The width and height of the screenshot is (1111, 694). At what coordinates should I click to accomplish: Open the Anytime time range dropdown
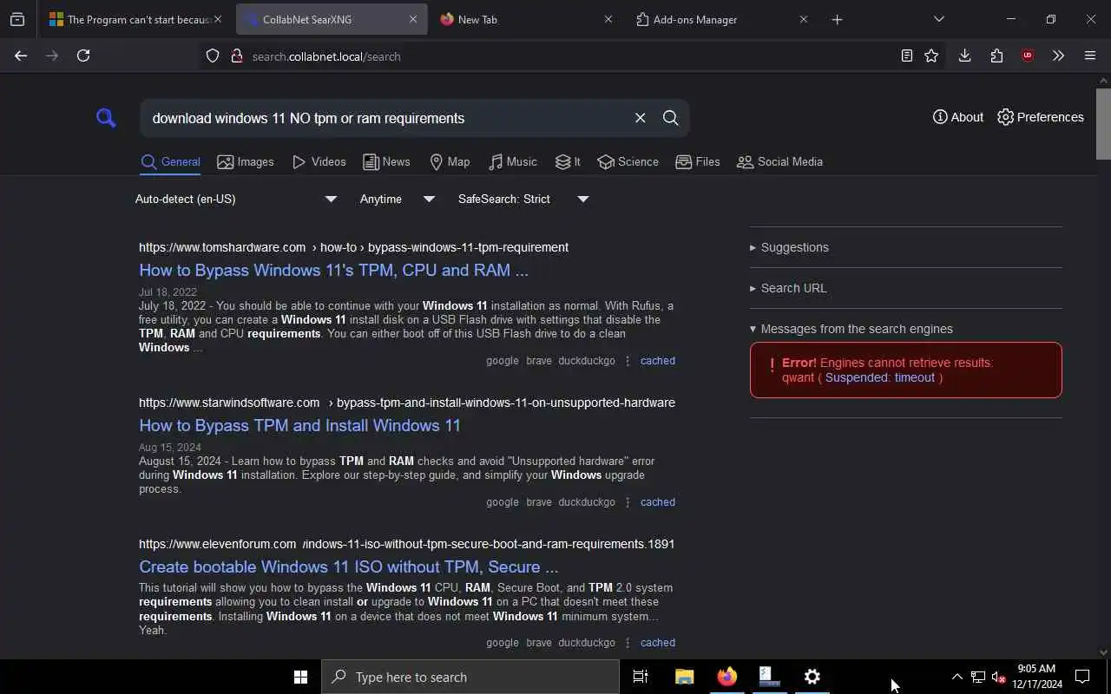tap(398, 199)
